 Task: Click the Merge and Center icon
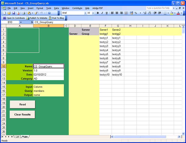[126, 13]
